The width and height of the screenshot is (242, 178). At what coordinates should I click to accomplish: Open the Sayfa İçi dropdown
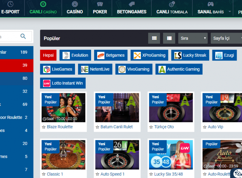coord(227,38)
